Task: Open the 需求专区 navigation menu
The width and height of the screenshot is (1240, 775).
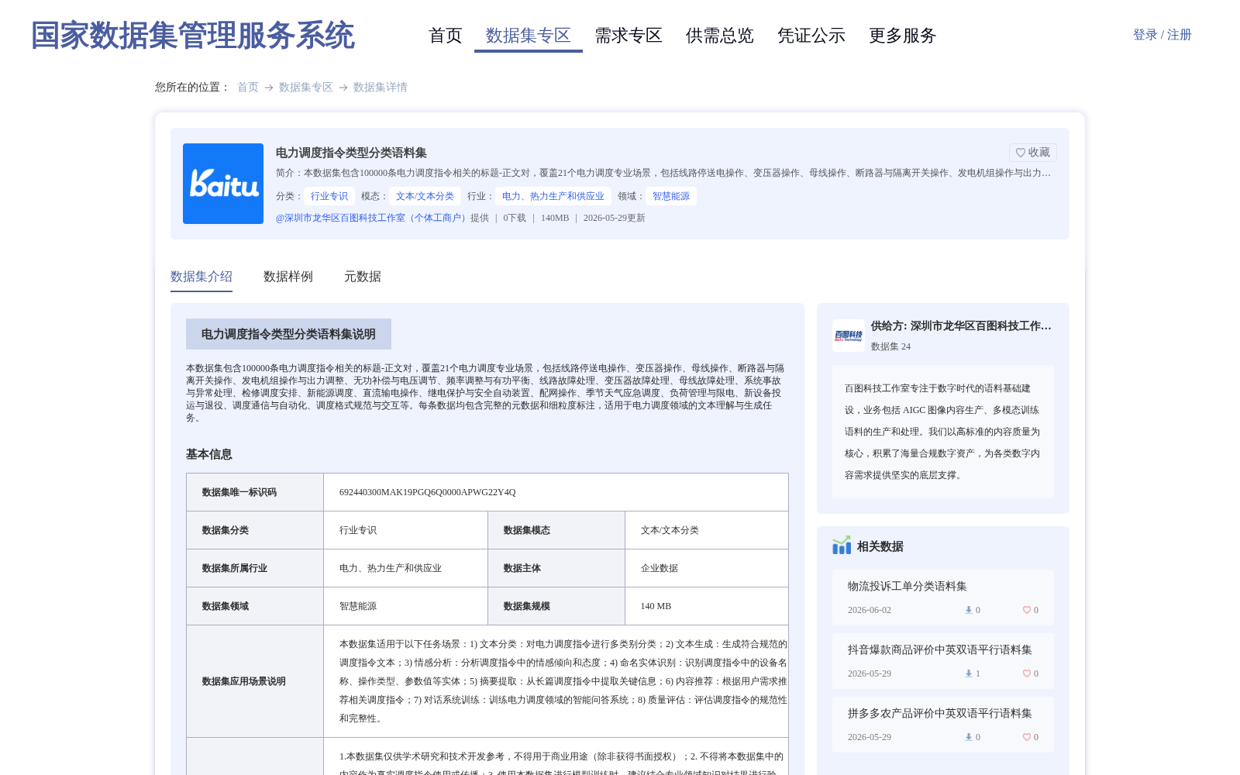Action: click(629, 36)
